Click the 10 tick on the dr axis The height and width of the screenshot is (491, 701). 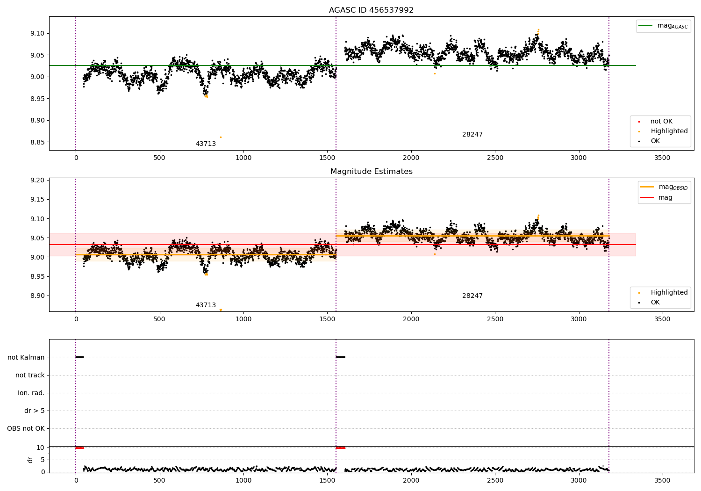click(x=41, y=448)
